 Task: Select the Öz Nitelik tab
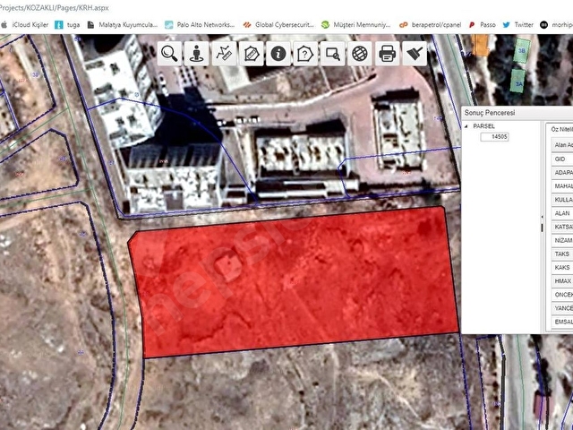[x=560, y=129]
